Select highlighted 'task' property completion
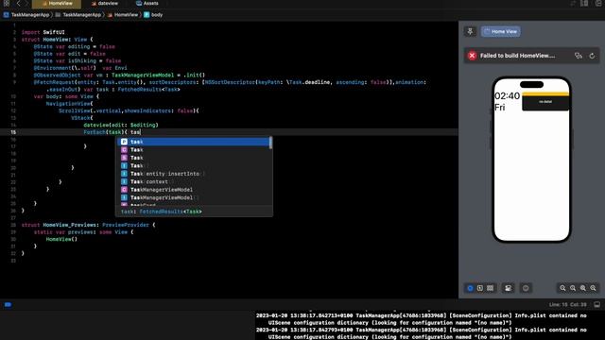The width and height of the screenshot is (605, 340). (x=194, y=142)
